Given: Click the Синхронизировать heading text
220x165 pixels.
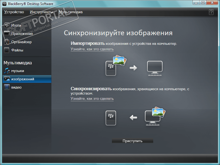Looking at the screenshot, I should (x=91, y=89).
